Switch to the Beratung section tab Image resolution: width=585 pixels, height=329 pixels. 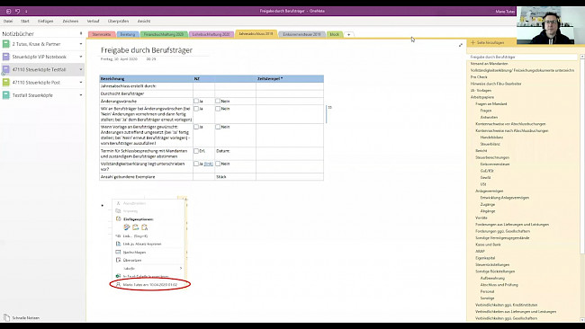coord(128,34)
